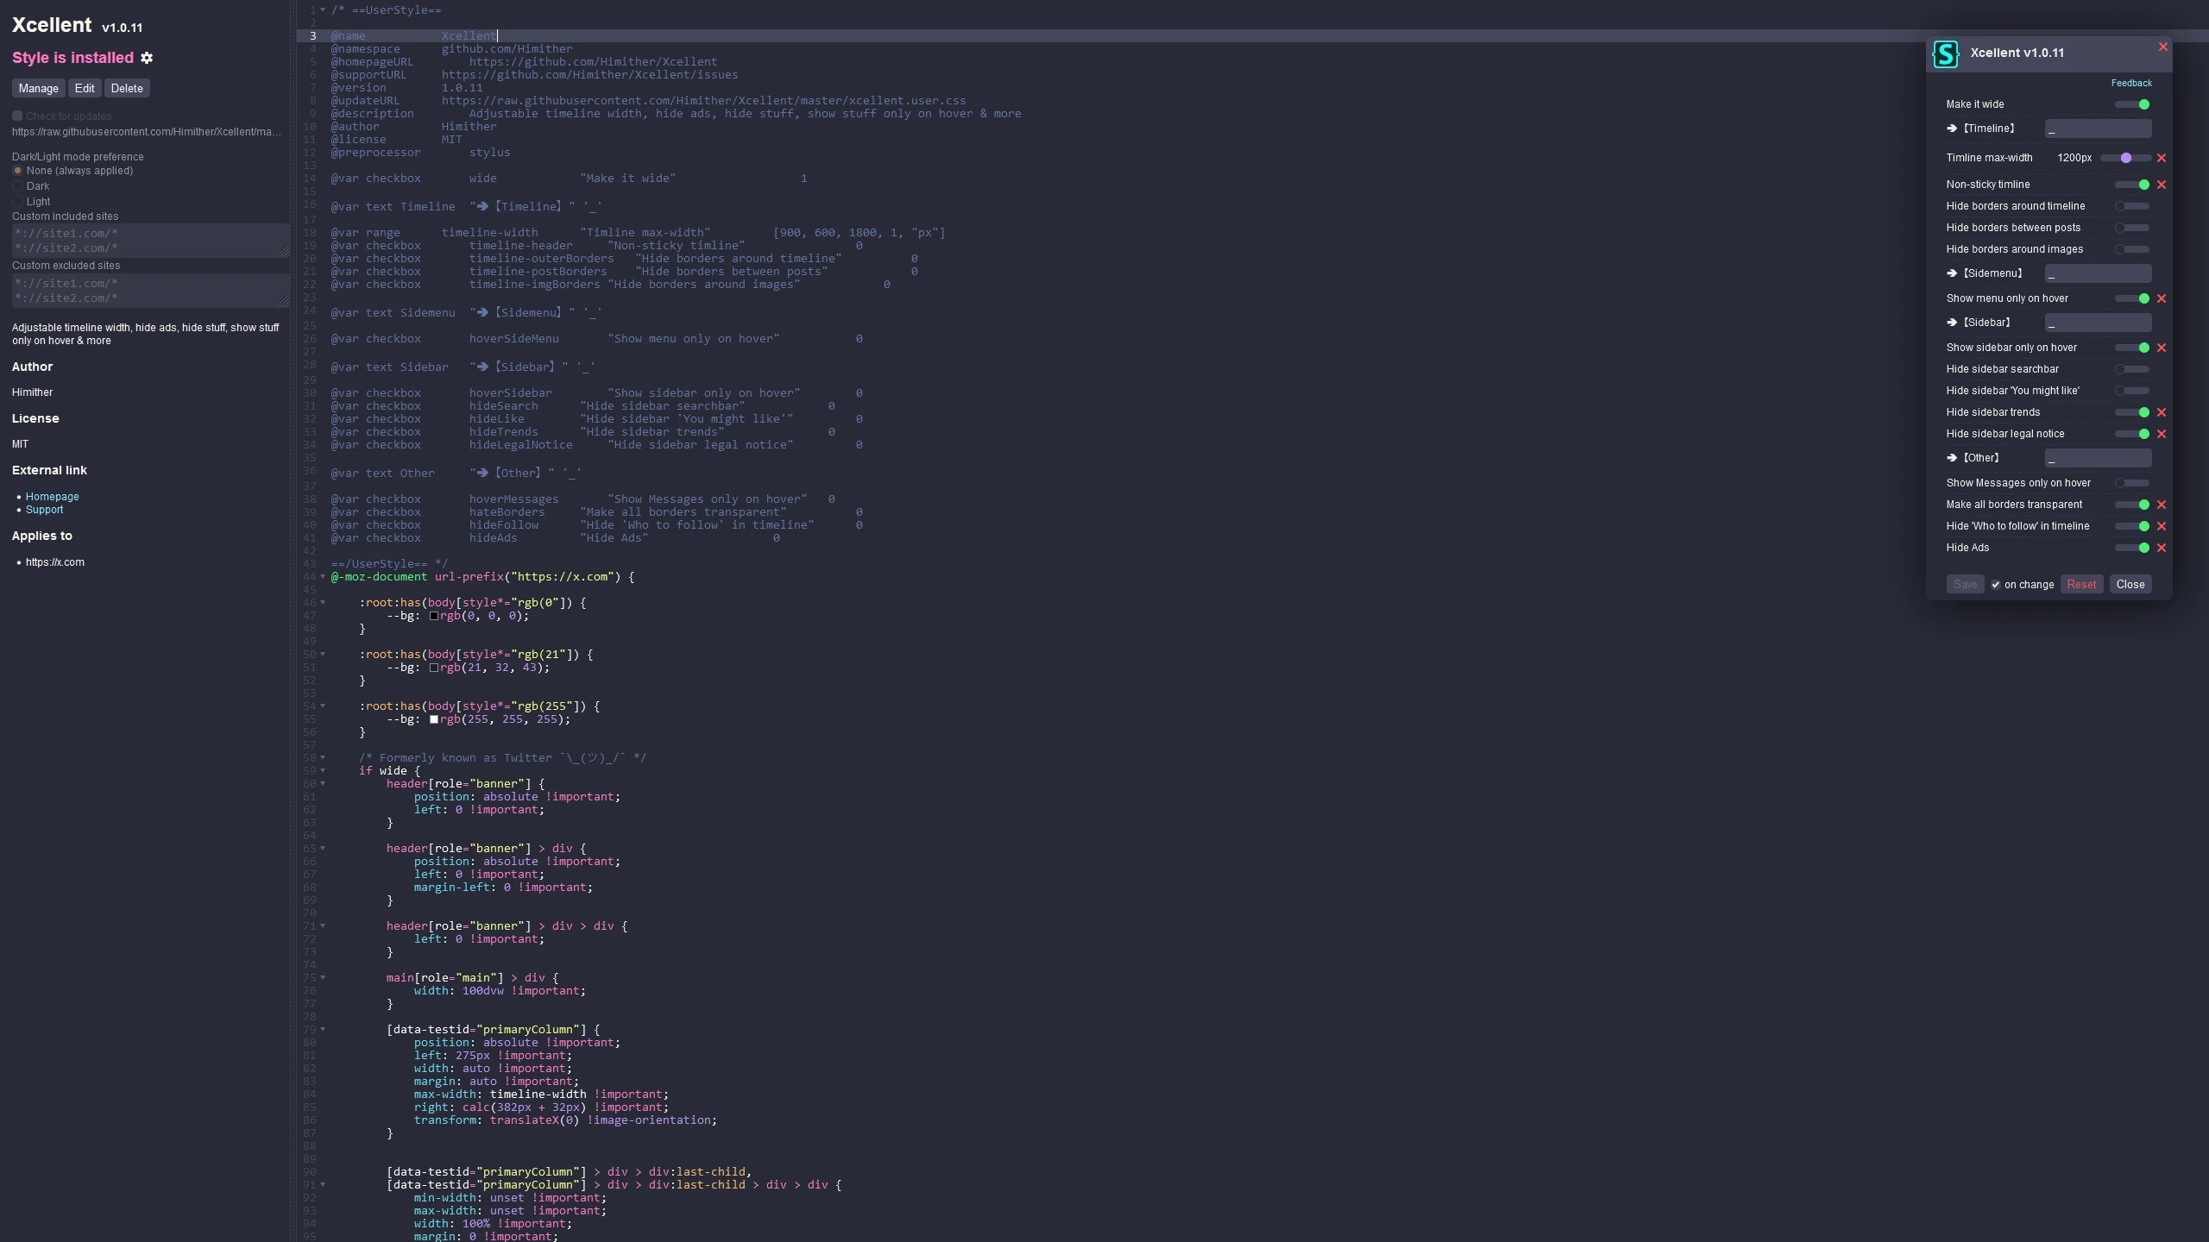
Task: Reset Show menu only on hover
Action: [x=2162, y=298]
